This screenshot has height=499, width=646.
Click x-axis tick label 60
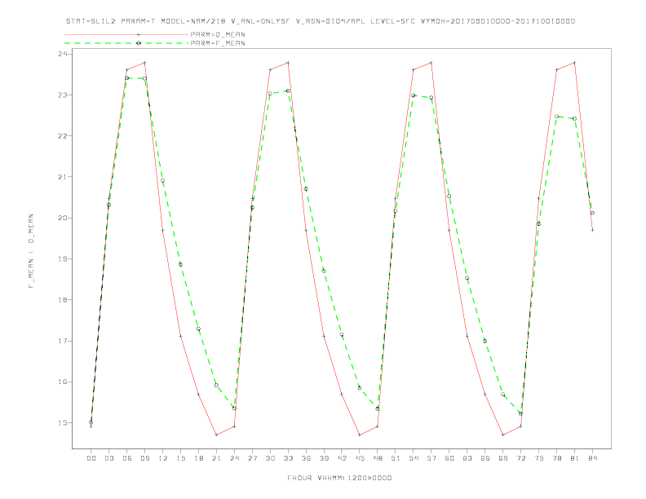(449, 458)
